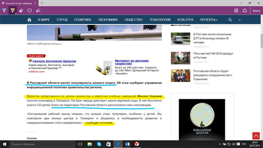Share the web note
Image resolution: width=263 pixels, height=148 pixels.
pyautogui.click(x=245, y=11)
